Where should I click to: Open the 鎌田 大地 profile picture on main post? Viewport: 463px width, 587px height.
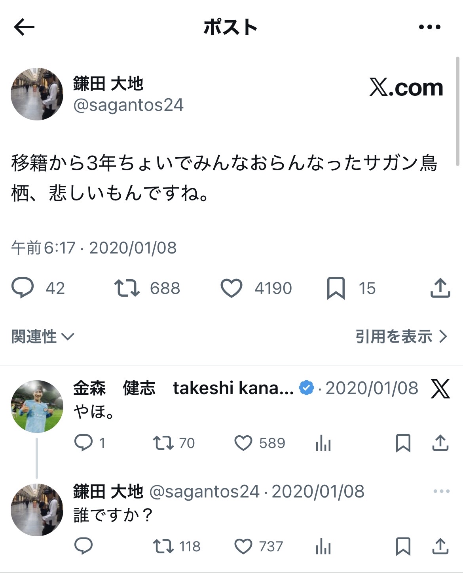37,94
